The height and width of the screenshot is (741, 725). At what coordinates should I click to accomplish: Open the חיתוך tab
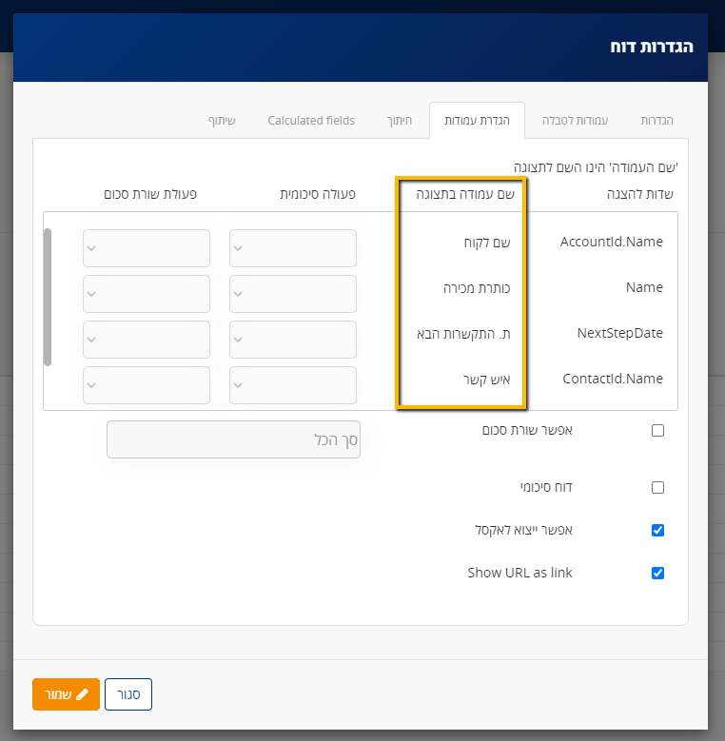[400, 121]
